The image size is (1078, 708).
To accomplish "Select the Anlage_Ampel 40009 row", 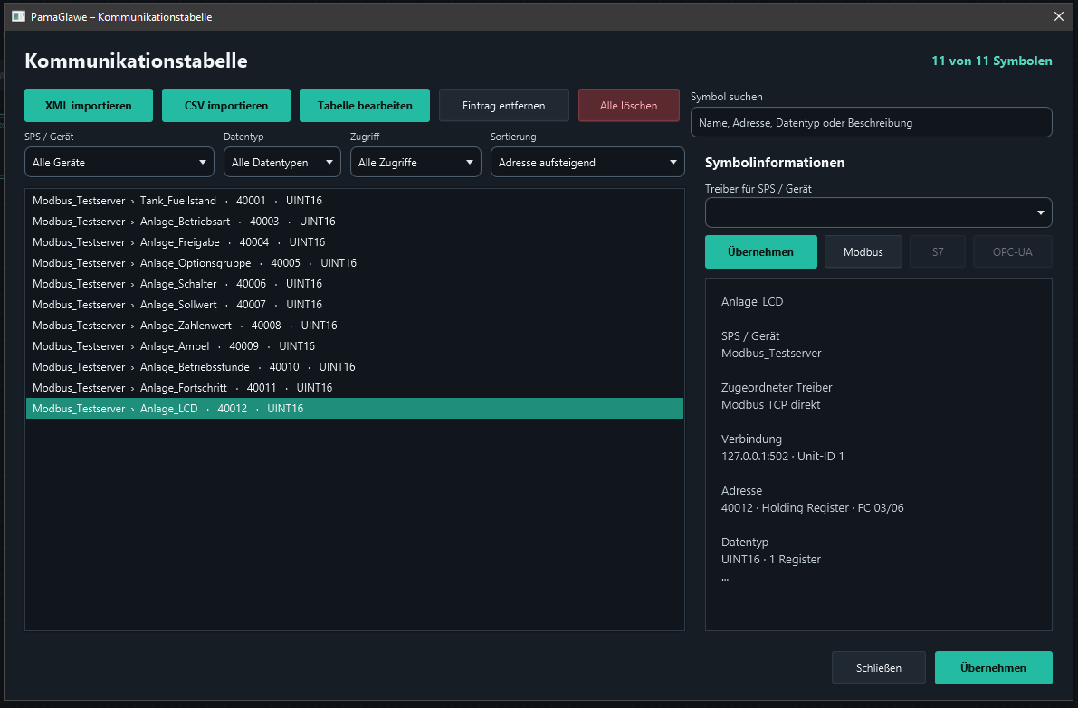I will pos(355,346).
